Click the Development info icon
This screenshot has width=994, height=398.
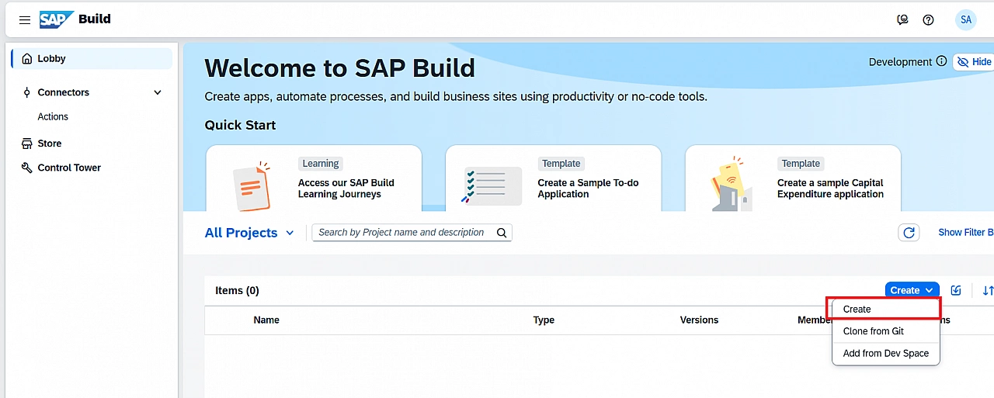tap(941, 62)
